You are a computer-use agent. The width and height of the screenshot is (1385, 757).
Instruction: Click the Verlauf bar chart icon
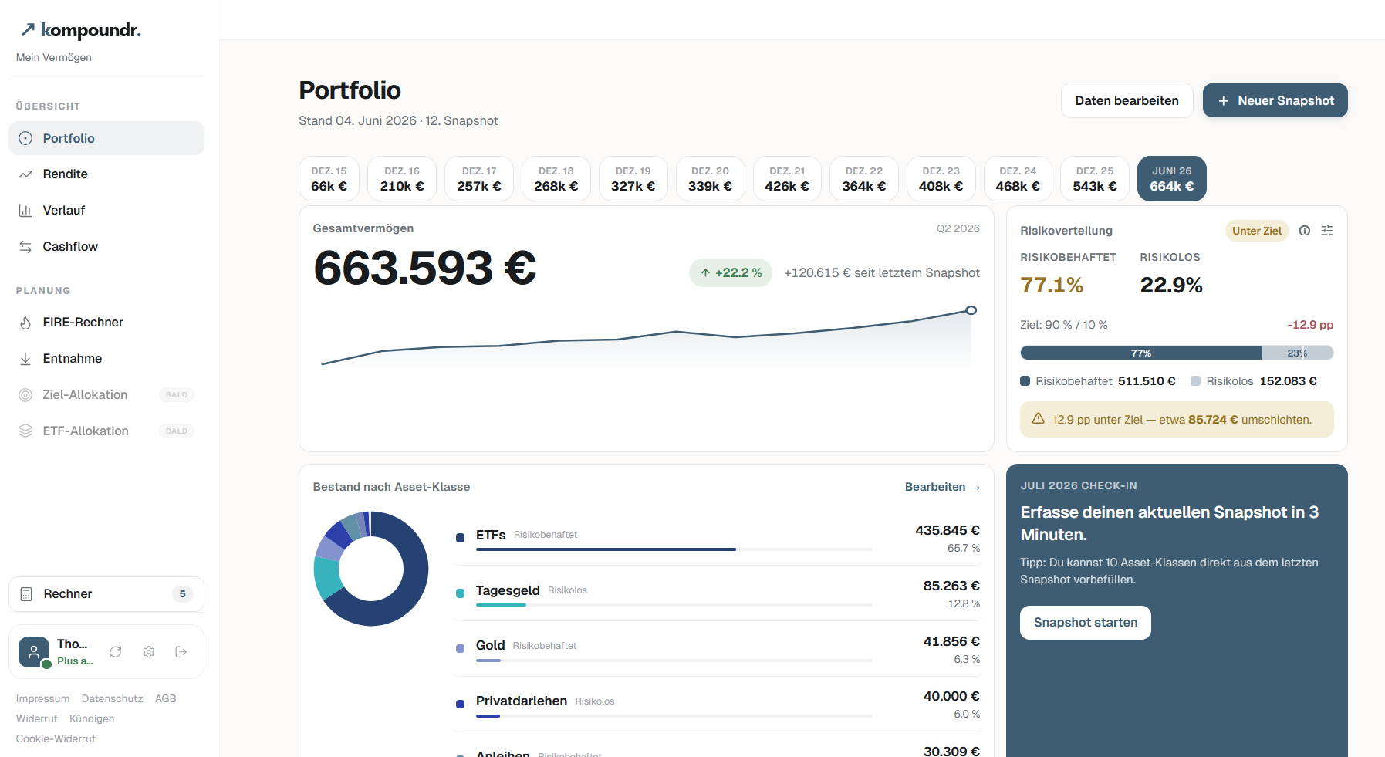click(25, 211)
